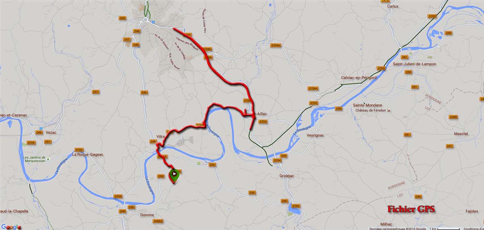Viewport: 484px width, 230px height.
Task: Click the La Roque-Gageac town label
Action: (x=87, y=154)
